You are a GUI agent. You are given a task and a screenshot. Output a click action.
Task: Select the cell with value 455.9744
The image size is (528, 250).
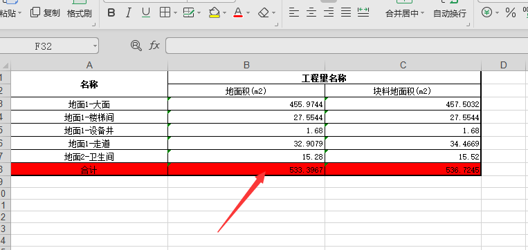[x=246, y=104]
